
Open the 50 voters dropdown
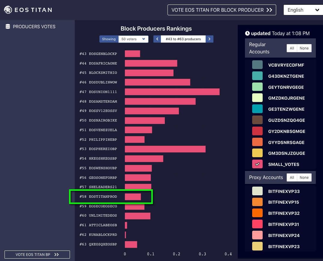133,39
